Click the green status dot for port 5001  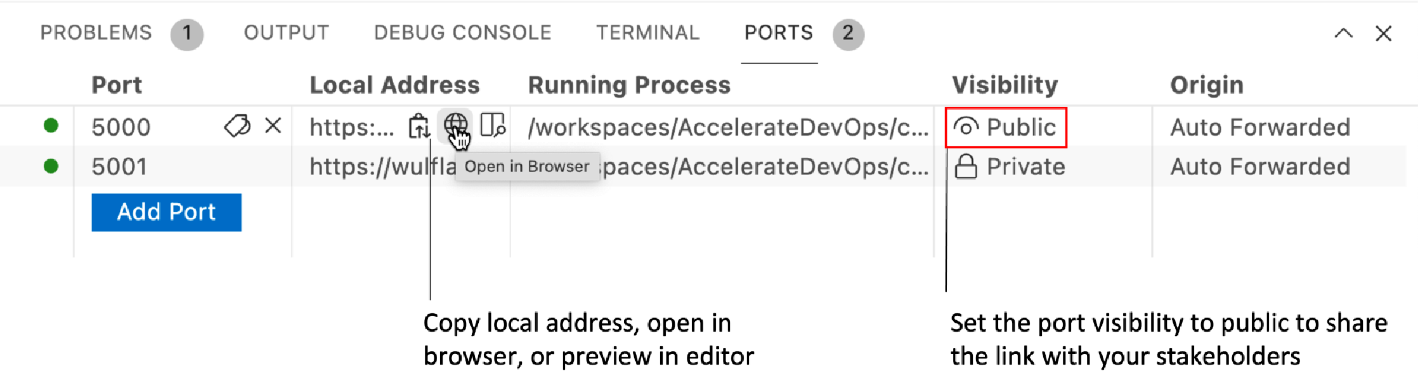point(51,166)
